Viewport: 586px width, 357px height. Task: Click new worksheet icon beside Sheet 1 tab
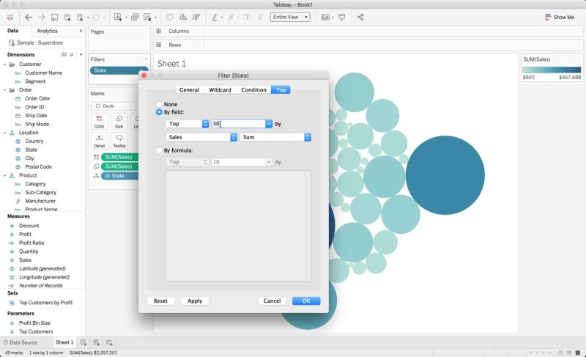84,342
